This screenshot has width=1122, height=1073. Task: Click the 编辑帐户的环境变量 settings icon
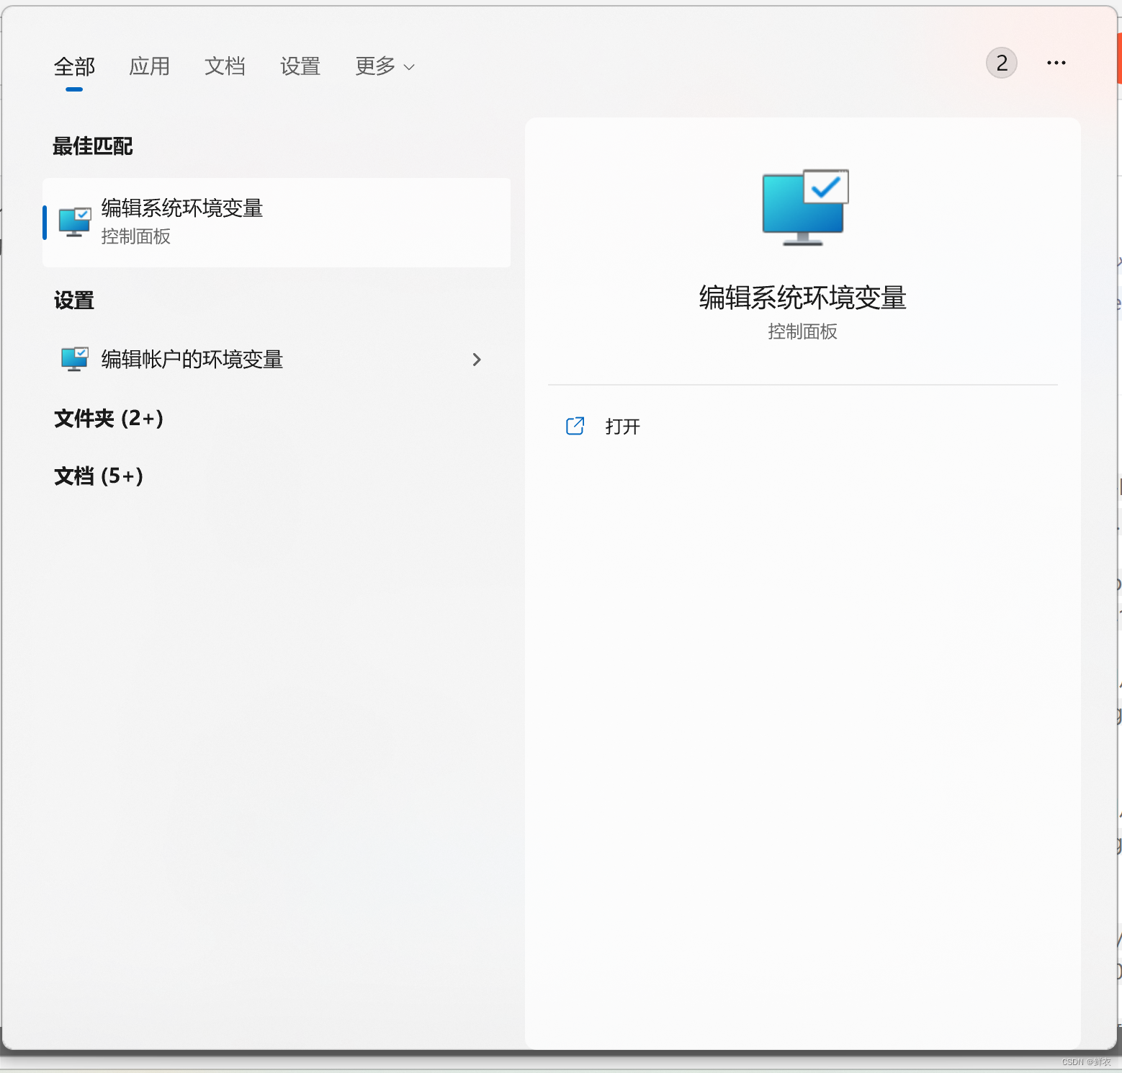click(x=75, y=359)
